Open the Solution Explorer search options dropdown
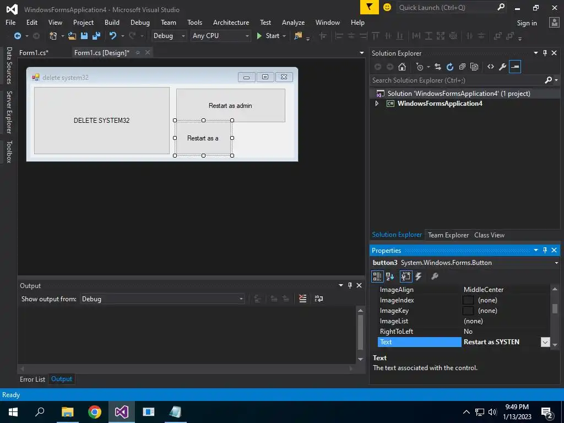 click(556, 80)
